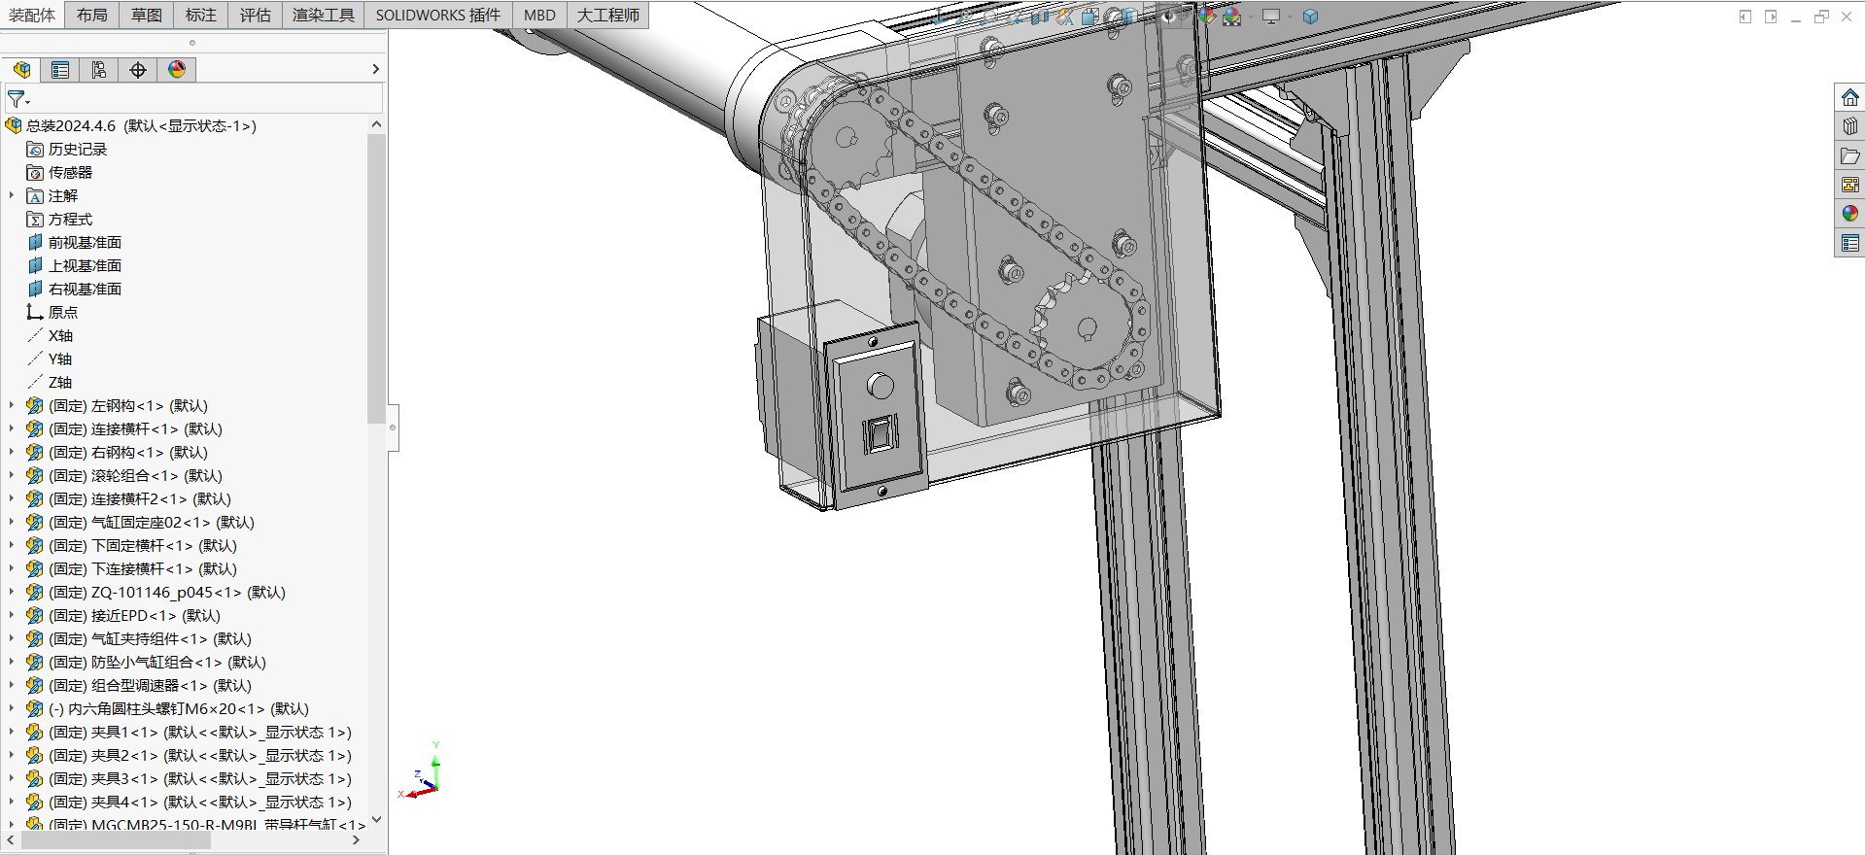Viewport: 1865px width, 855px height.
Task: Select the 防坠小气缸组合<1> component
Action: (146, 662)
